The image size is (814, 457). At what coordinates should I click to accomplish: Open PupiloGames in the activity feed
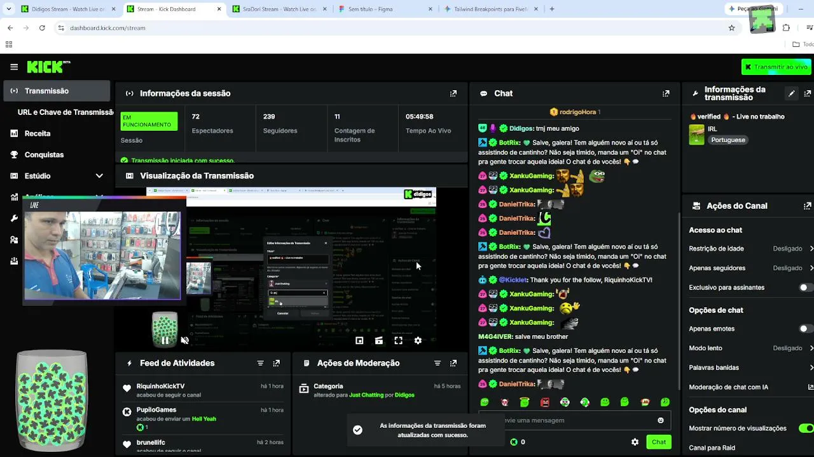coord(156,410)
